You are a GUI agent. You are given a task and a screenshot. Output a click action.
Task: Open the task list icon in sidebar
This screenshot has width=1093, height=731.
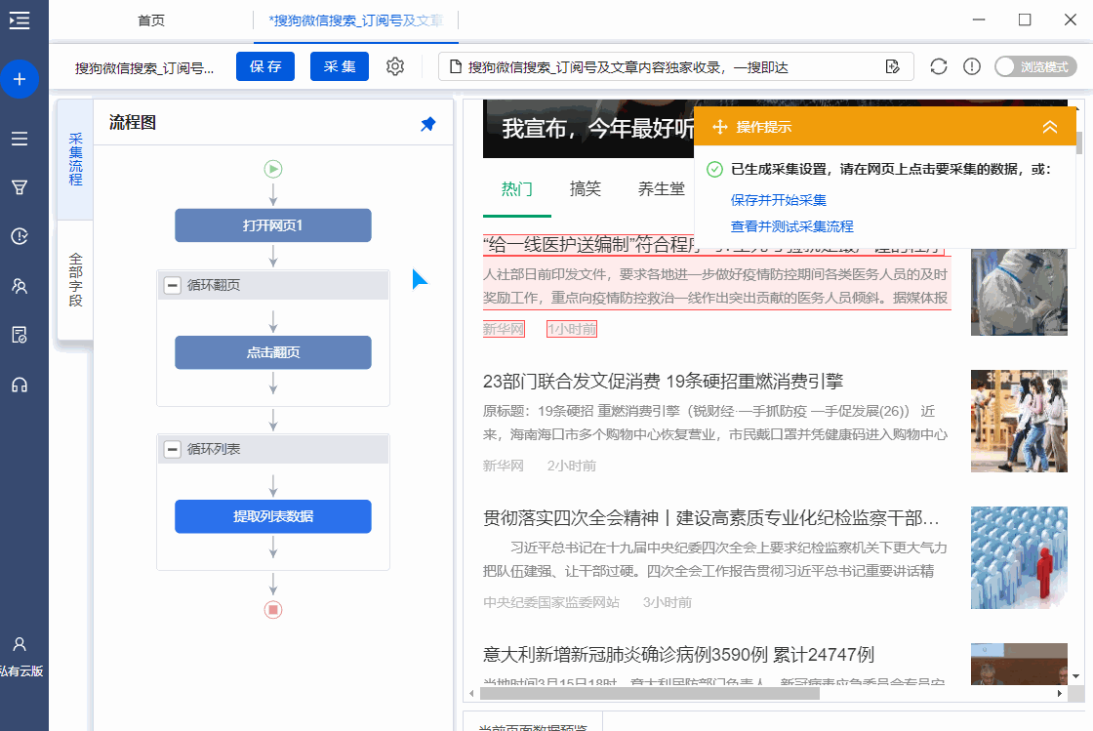[x=20, y=138]
